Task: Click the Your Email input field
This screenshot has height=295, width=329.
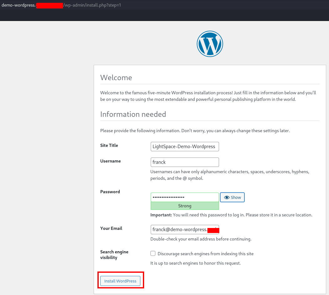Action: [185, 230]
